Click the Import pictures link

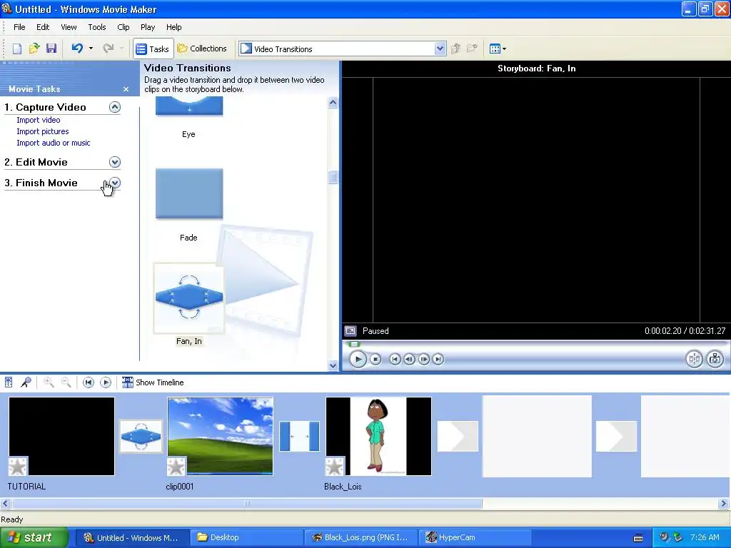(x=42, y=131)
